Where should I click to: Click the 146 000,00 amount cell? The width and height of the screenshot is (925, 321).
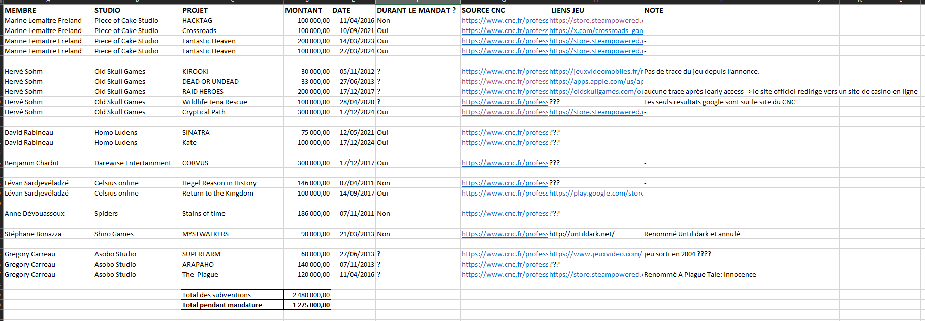click(307, 183)
